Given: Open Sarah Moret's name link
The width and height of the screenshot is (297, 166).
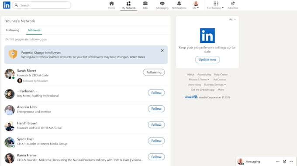Looking at the screenshot, I should pos(27,71).
